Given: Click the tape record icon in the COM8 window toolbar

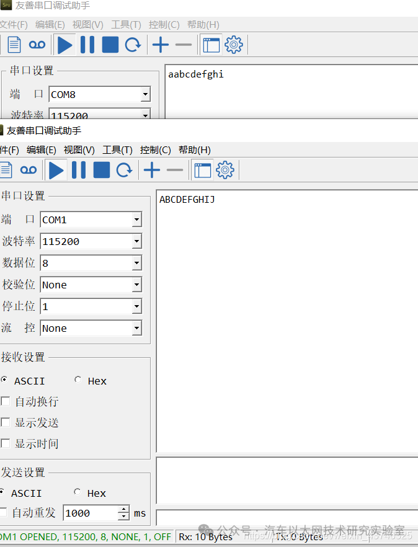Looking at the screenshot, I should tap(37, 45).
